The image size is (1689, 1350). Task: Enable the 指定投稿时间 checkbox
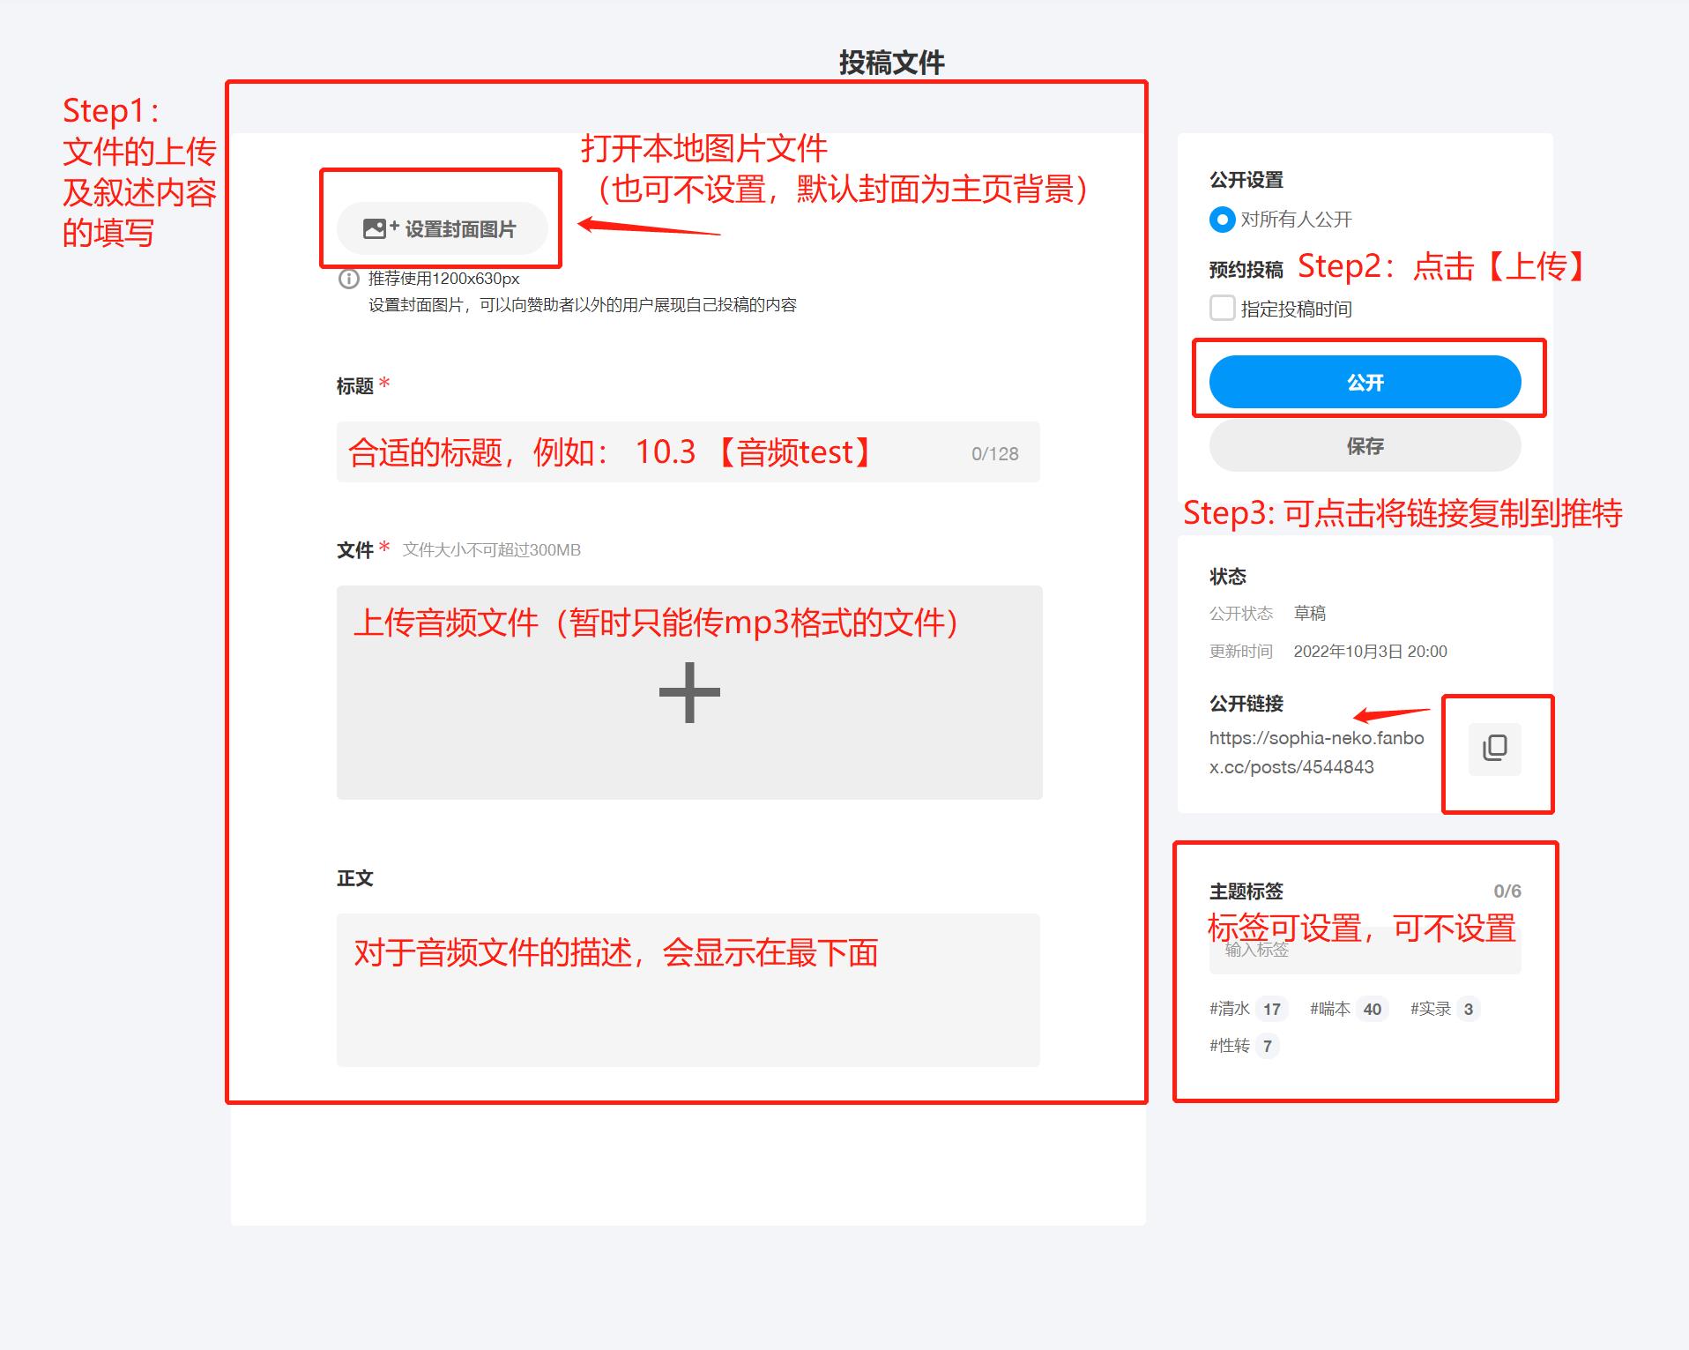[1222, 309]
